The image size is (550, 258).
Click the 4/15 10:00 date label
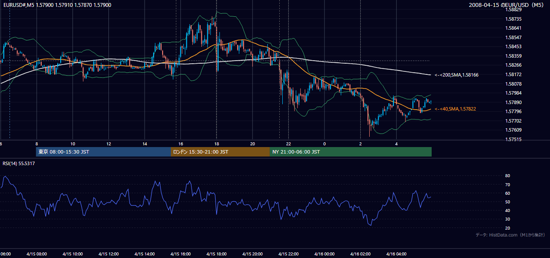pyautogui.click(x=73, y=254)
